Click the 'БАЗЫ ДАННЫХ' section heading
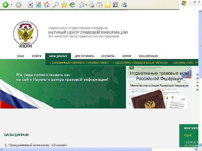The width and height of the screenshot is (202, 151). click(17, 135)
